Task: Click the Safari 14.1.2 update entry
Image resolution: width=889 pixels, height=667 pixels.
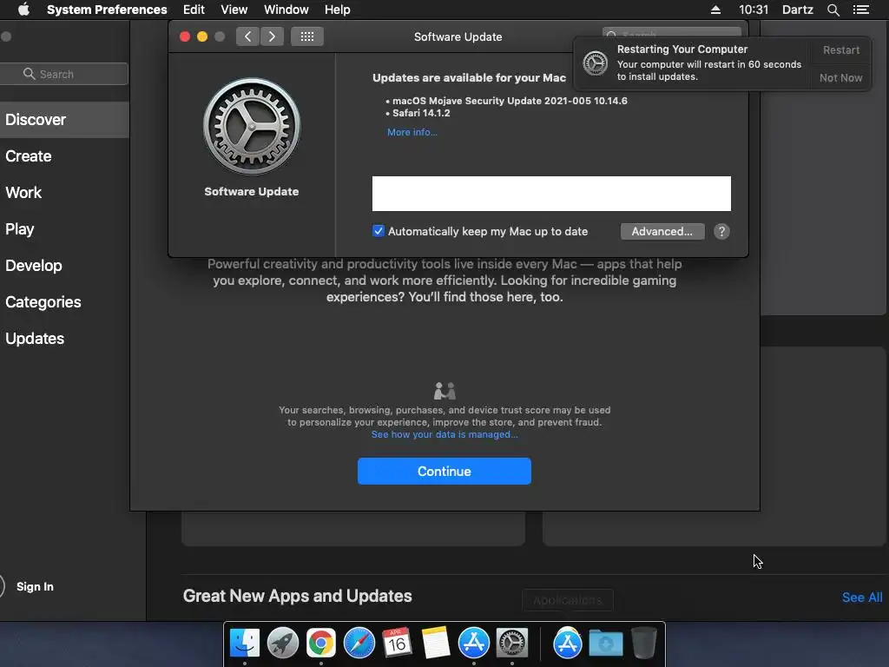Action: click(x=421, y=113)
